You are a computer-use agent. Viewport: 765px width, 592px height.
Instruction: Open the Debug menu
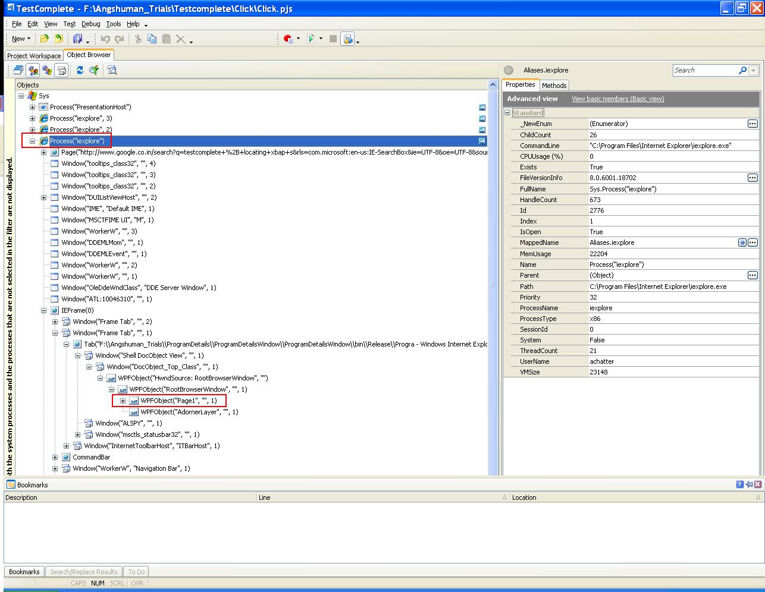[x=90, y=24]
